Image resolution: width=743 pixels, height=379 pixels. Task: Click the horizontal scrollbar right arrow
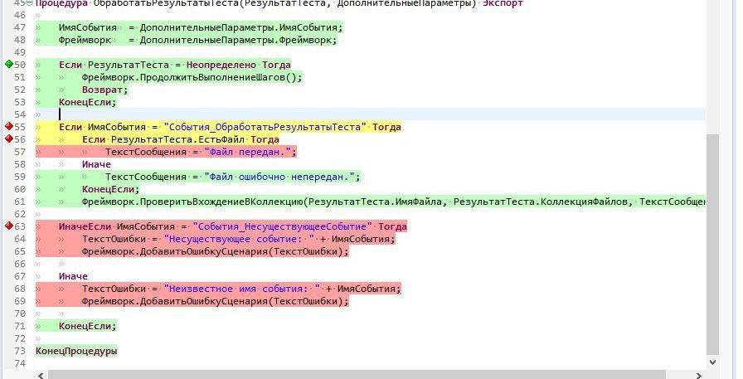click(x=698, y=376)
